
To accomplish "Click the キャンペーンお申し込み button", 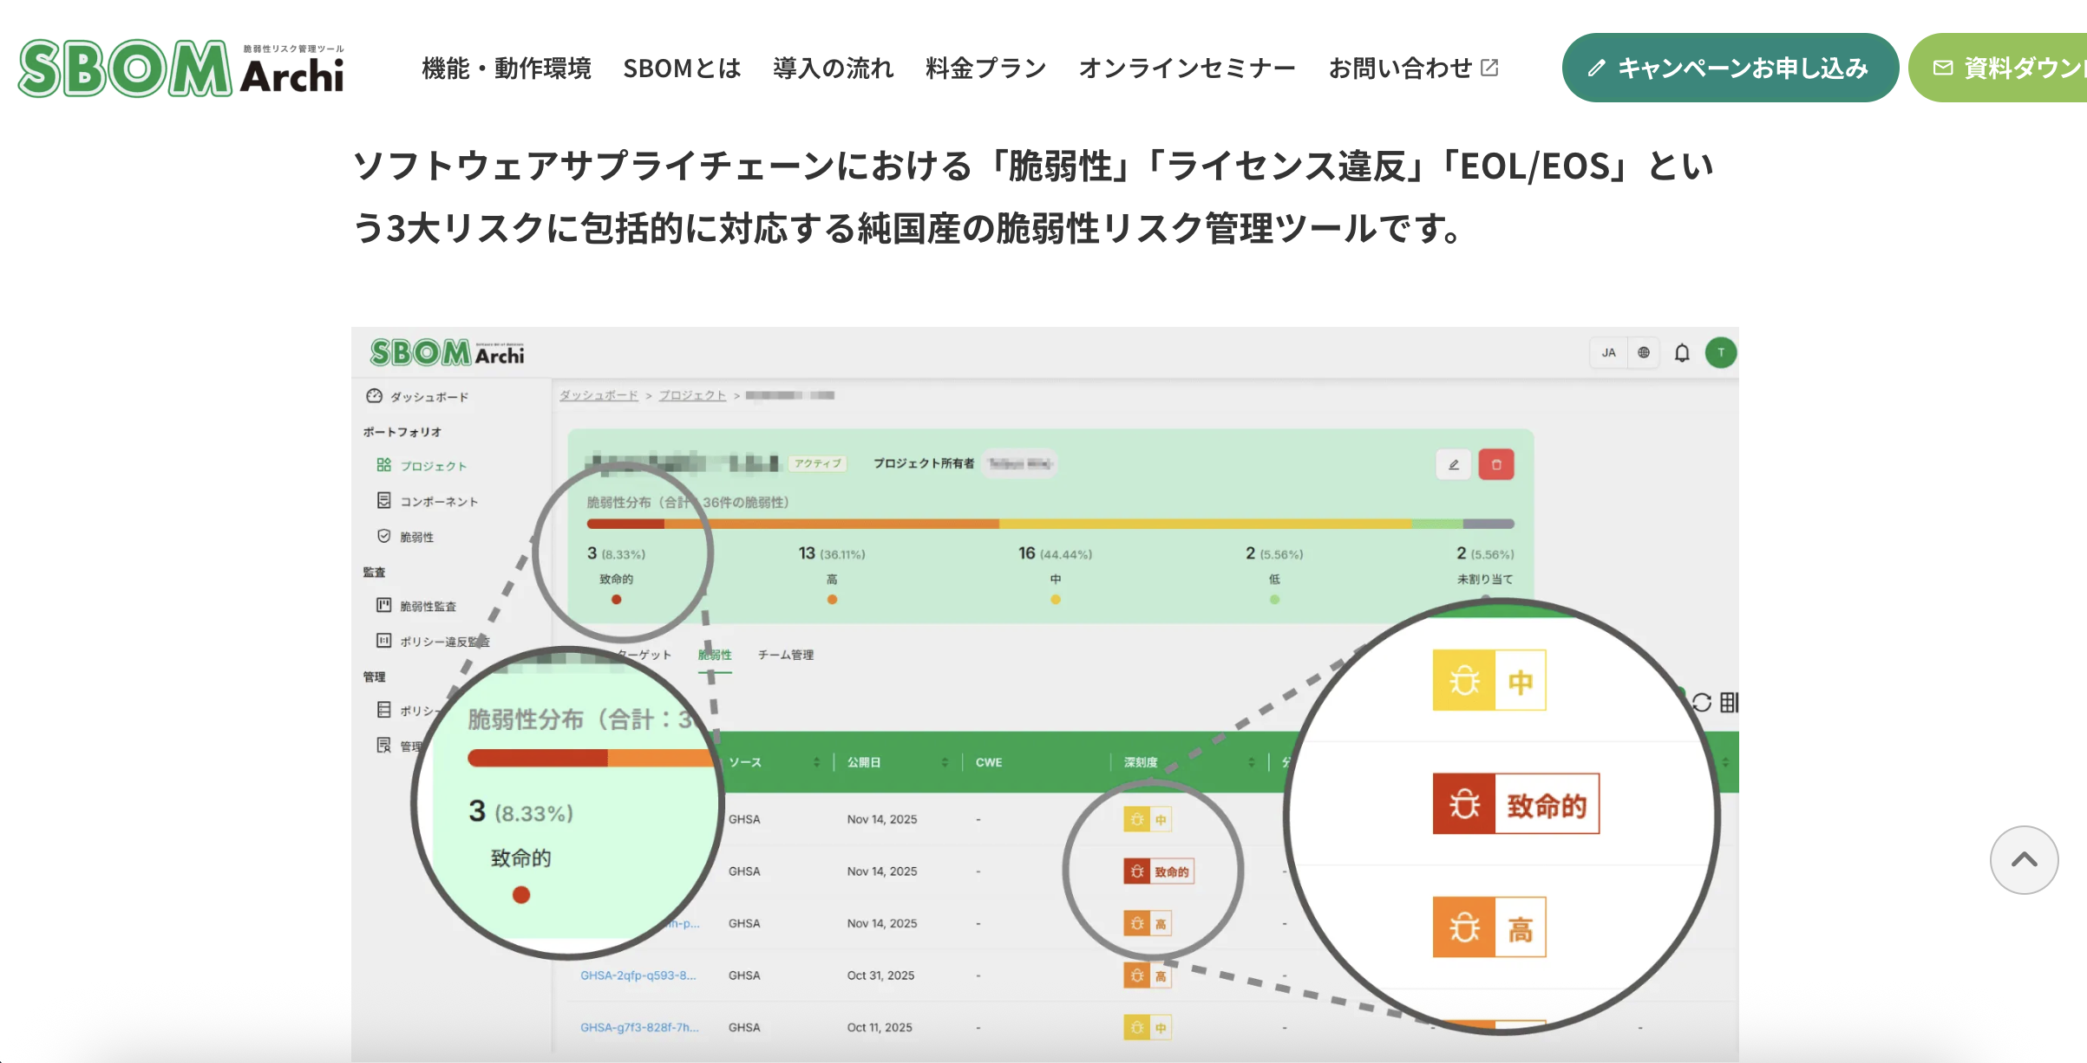I will point(1730,68).
